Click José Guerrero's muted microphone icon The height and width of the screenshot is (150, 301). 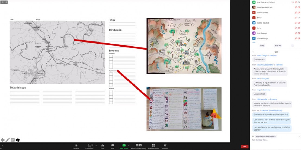click(296, 2)
